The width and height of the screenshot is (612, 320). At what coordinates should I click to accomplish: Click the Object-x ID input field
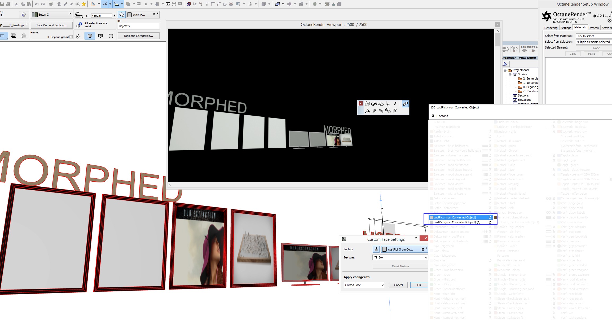(138, 26)
